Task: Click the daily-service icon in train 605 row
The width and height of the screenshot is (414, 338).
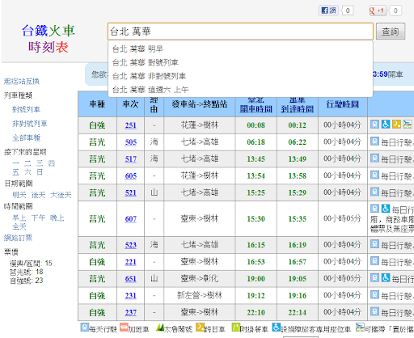Action: pyautogui.click(x=374, y=175)
